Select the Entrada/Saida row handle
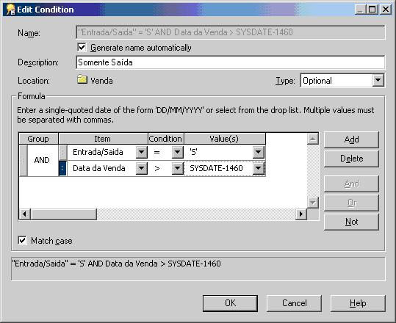 click(x=62, y=152)
